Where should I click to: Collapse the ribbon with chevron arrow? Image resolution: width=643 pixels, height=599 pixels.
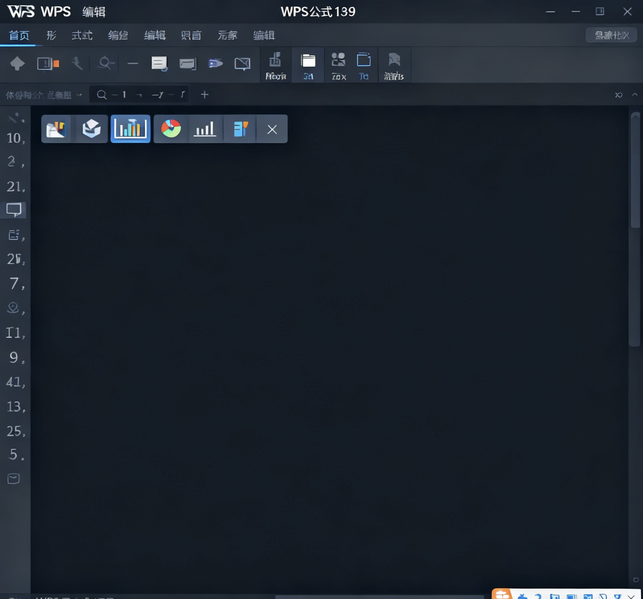coord(635,95)
